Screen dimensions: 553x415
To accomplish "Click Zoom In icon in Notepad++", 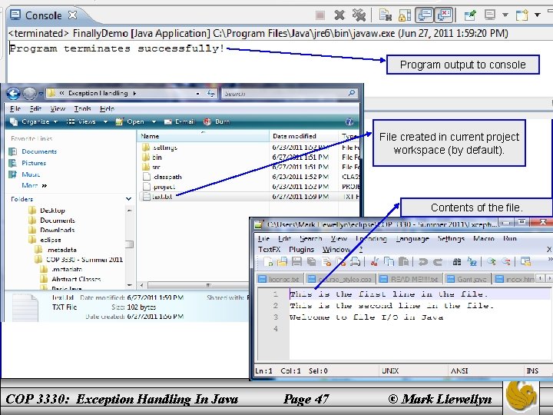I will [x=492, y=262].
